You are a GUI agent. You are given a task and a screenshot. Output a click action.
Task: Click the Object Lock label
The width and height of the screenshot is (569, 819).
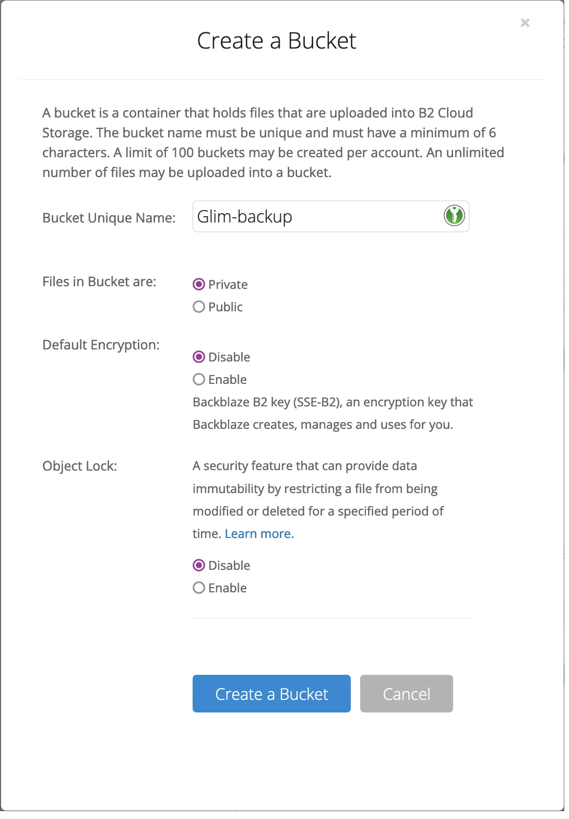79,465
